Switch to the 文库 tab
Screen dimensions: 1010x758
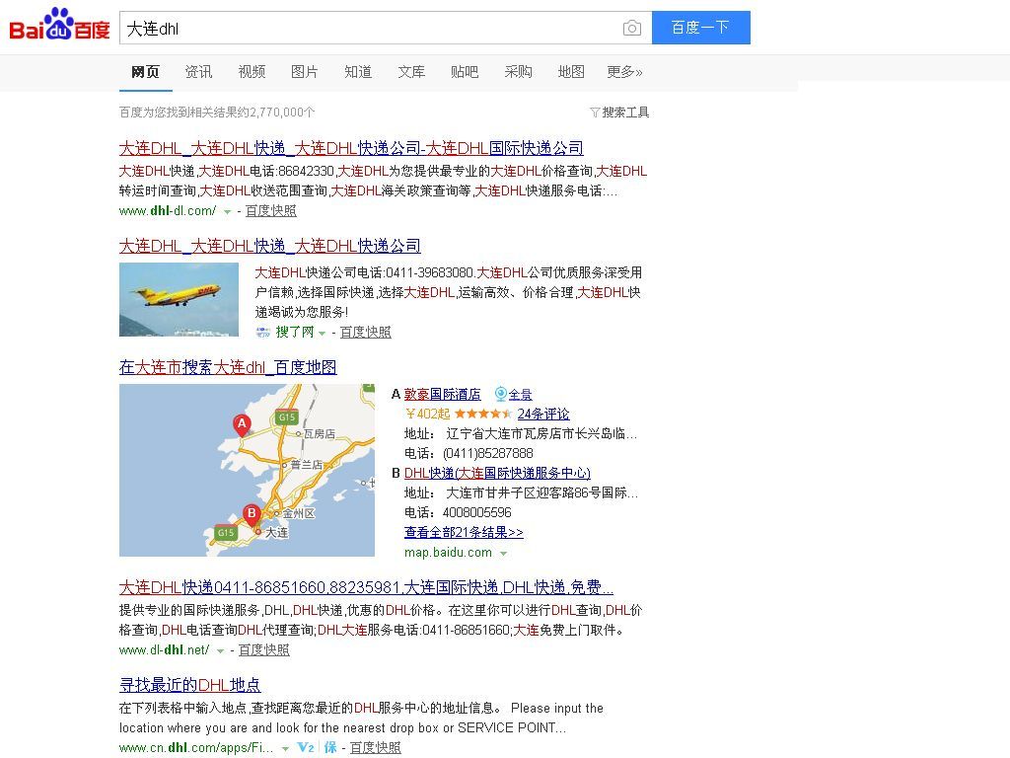click(411, 71)
